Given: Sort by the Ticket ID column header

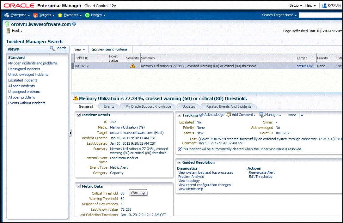Looking at the screenshot, I should 90,58.
